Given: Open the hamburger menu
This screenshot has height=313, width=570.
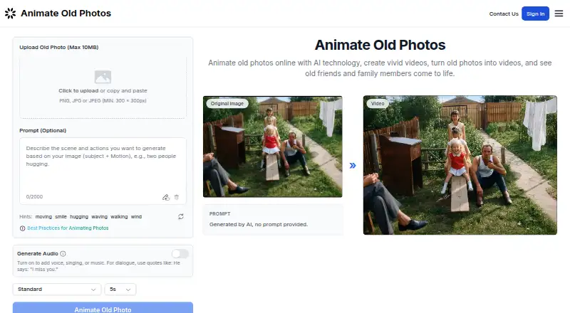Looking at the screenshot, I should click(x=559, y=14).
